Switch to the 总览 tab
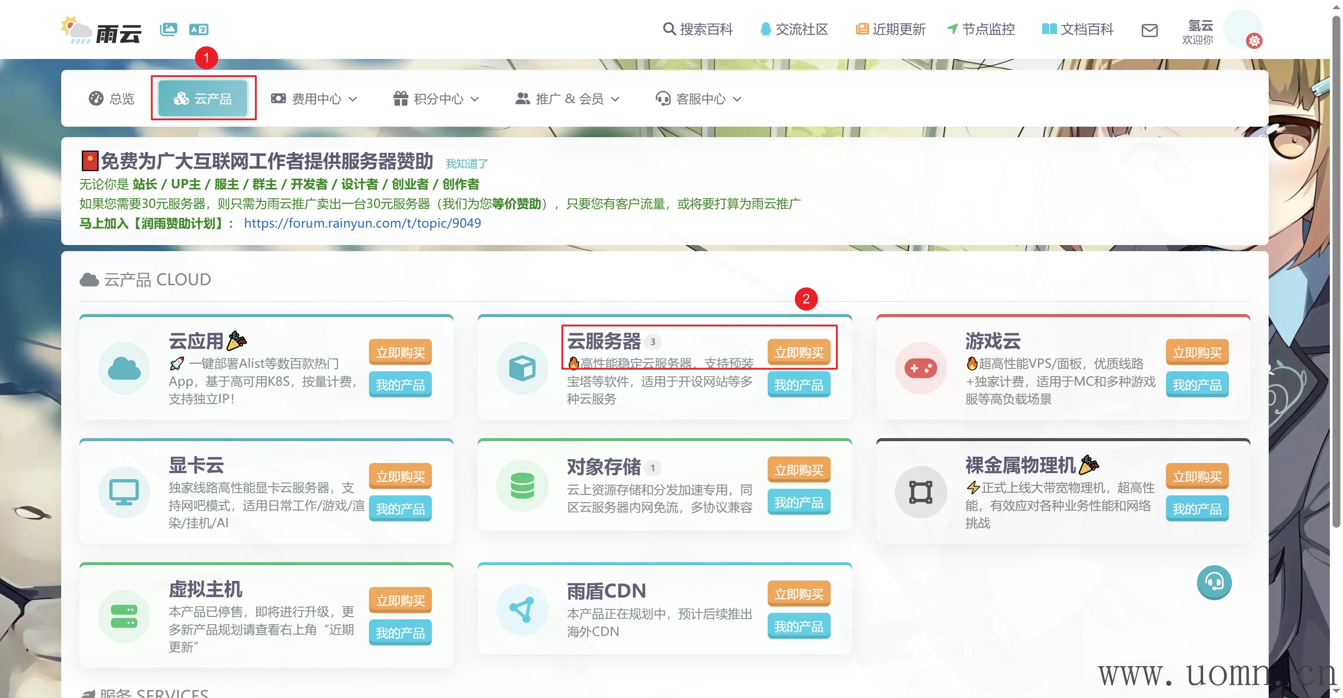This screenshot has height=698, width=1343. point(111,98)
